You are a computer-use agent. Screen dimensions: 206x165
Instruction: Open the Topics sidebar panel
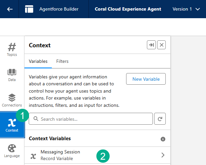pyautogui.click(x=12, y=49)
